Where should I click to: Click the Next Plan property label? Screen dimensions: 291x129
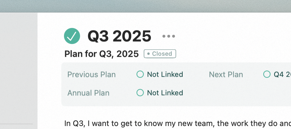[226, 75]
